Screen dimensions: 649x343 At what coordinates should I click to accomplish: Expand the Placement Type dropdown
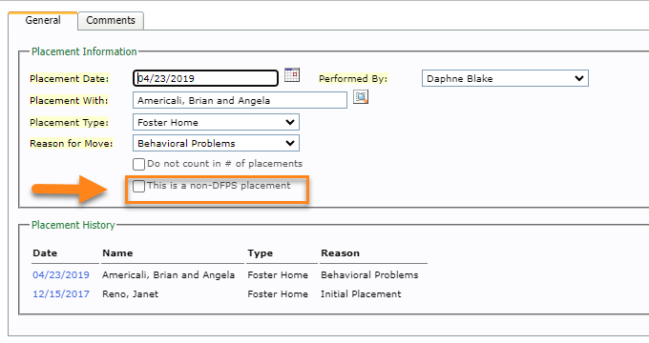click(x=216, y=122)
